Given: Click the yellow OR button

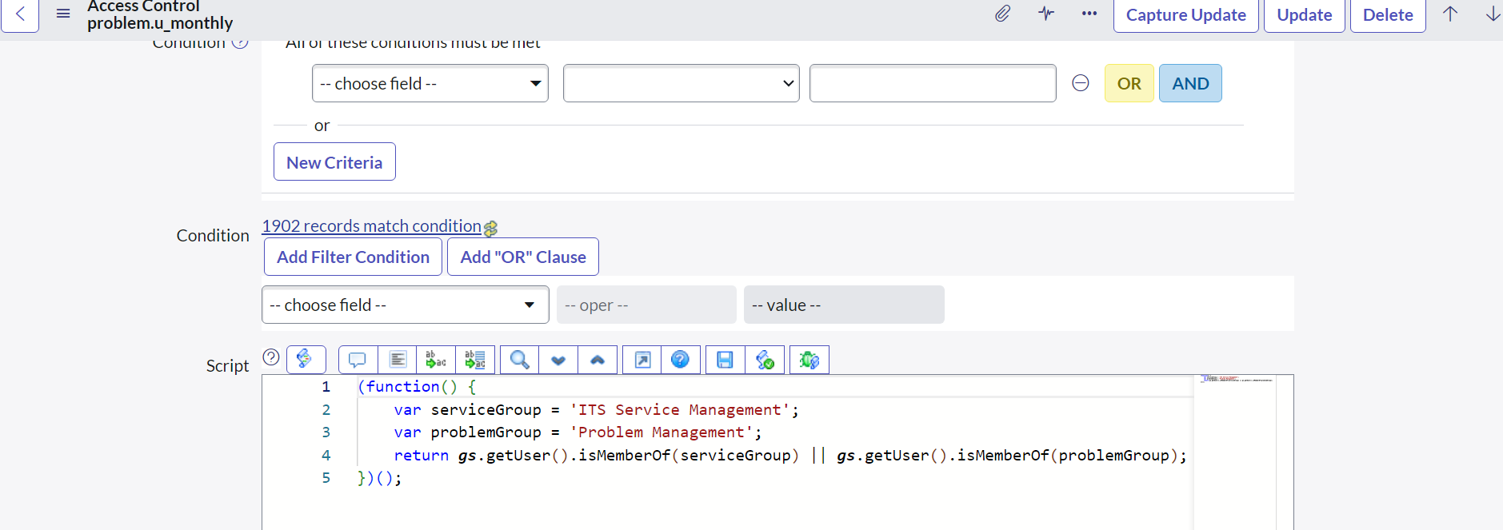Looking at the screenshot, I should (x=1129, y=83).
